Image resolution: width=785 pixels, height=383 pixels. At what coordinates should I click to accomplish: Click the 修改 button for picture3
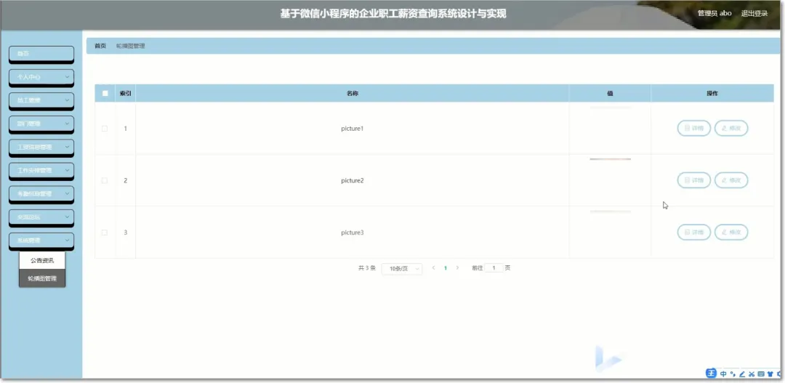(731, 233)
